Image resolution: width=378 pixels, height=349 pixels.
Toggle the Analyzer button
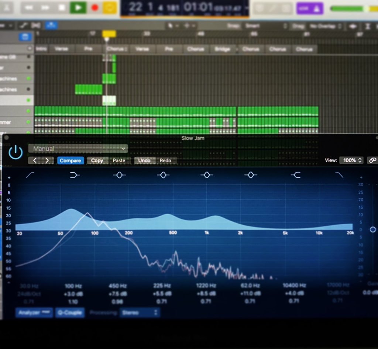(x=34, y=312)
